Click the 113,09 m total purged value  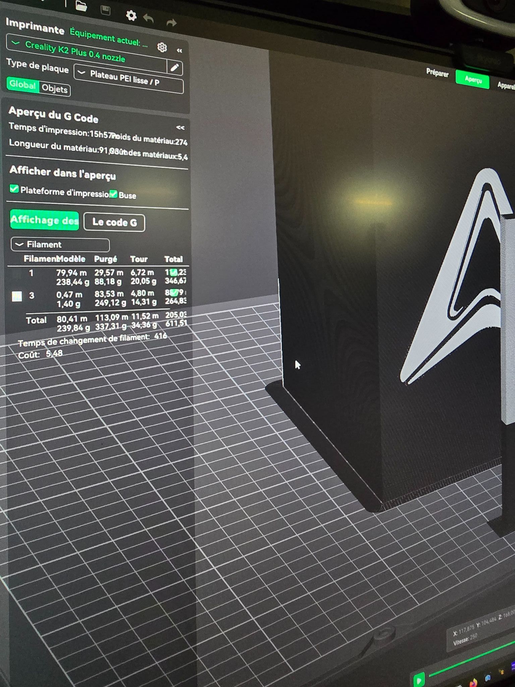click(112, 317)
